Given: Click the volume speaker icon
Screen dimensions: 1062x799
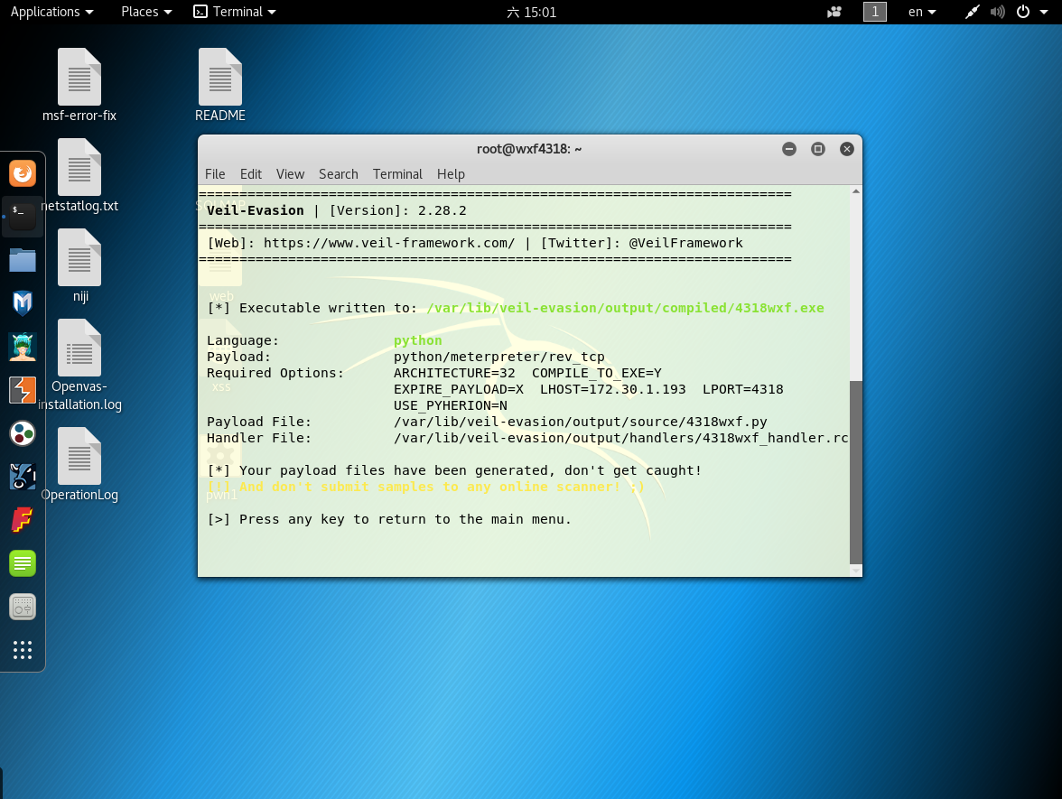Looking at the screenshot, I should click(997, 12).
